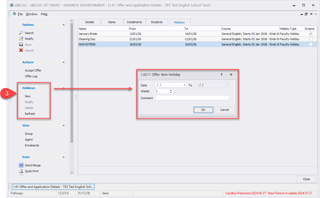Check Extend for Cleaning Day row
This screenshot has width=320, height=198.
pyautogui.click(x=310, y=39)
